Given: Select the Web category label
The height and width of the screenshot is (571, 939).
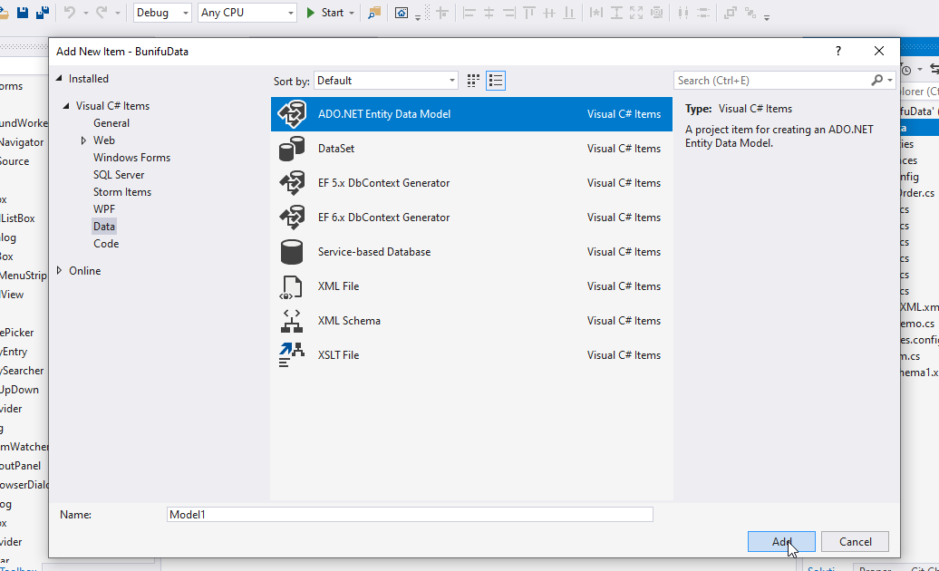Looking at the screenshot, I should tap(104, 140).
